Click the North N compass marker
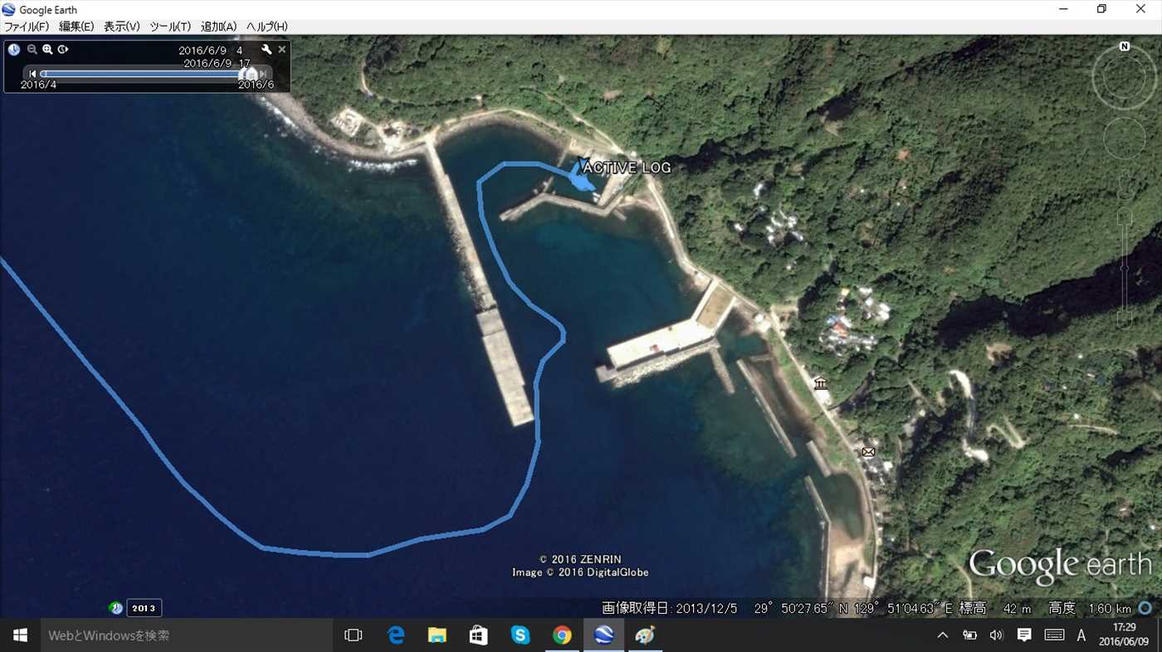Screen dimensions: 1162x652 coord(1125,46)
